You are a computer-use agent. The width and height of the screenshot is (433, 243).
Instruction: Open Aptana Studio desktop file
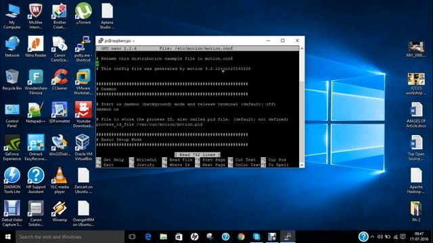pos(107,16)
